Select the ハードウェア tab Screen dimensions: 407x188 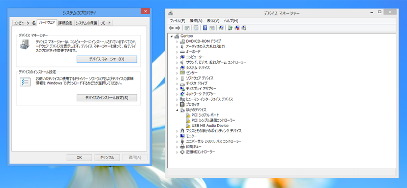(x=47, y=22)
